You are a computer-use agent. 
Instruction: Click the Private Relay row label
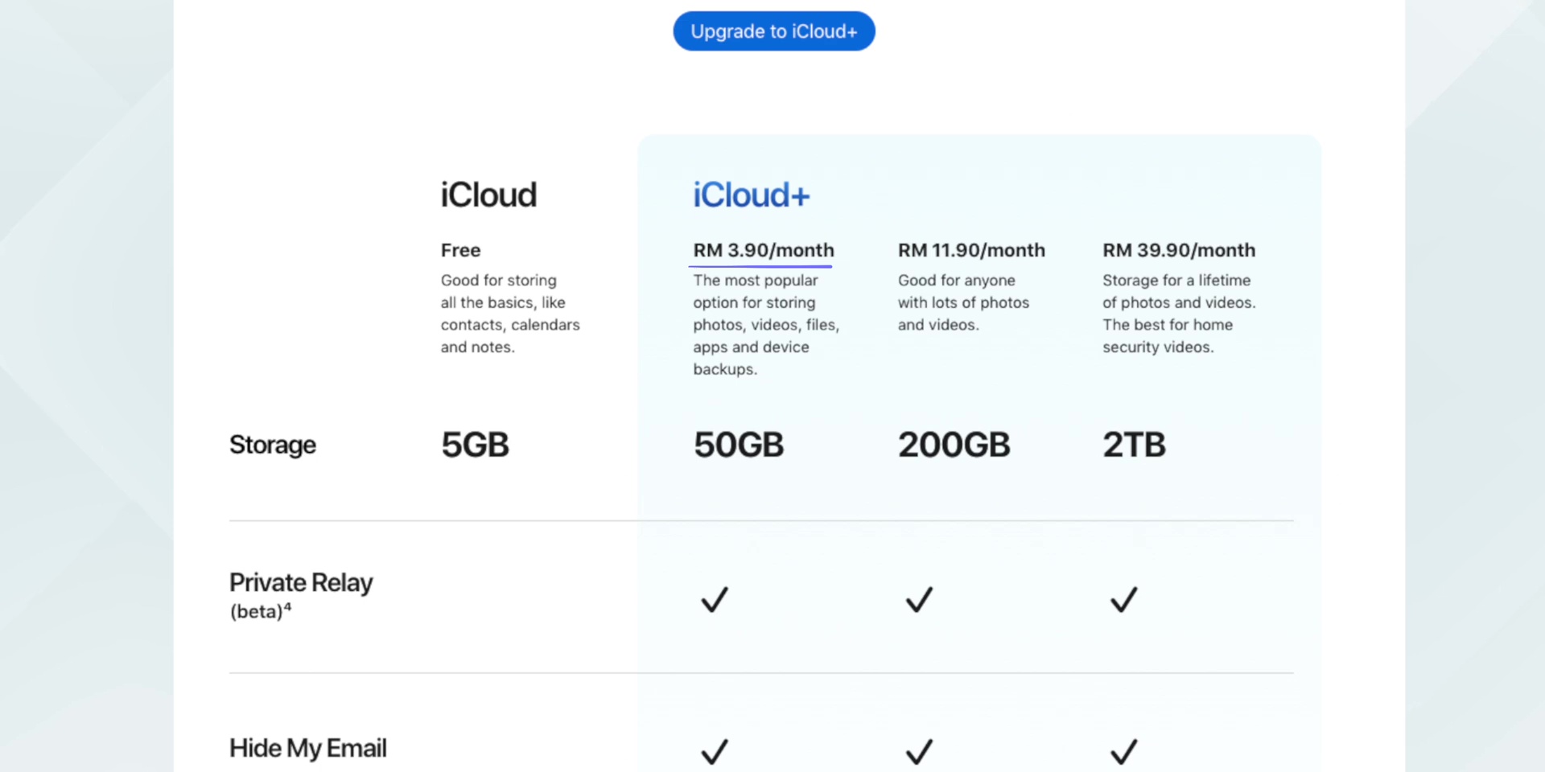coord(301,582)
